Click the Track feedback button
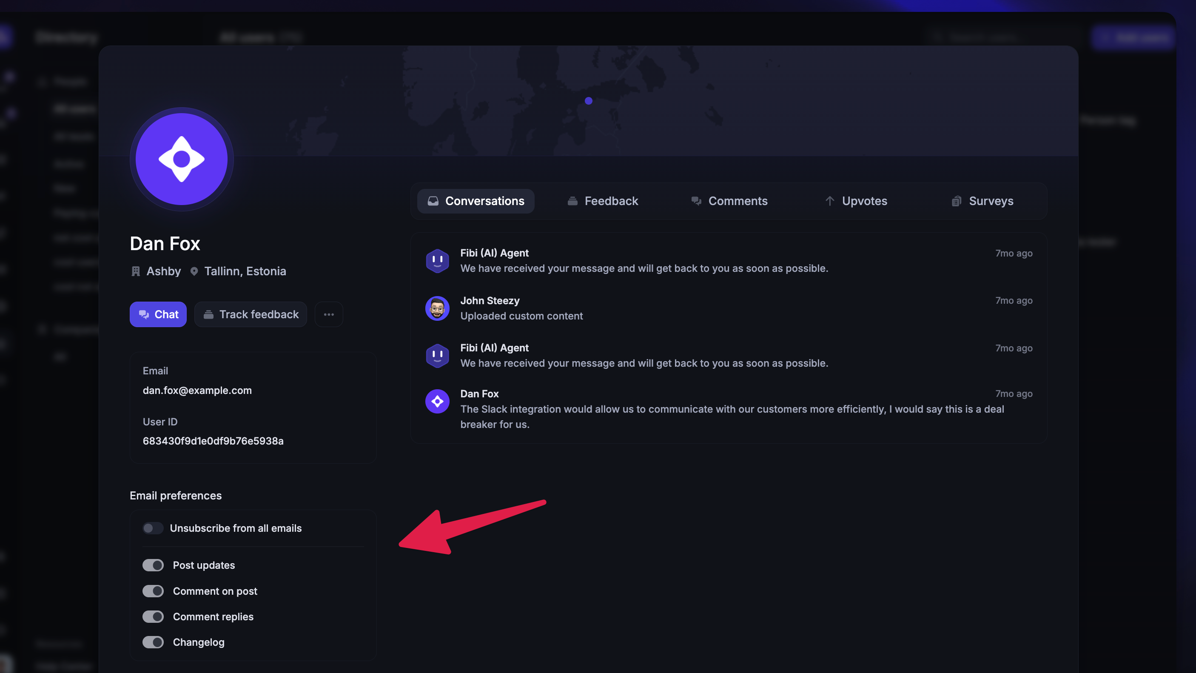Viewport: 1196px width, 673px height. [250, 314]
